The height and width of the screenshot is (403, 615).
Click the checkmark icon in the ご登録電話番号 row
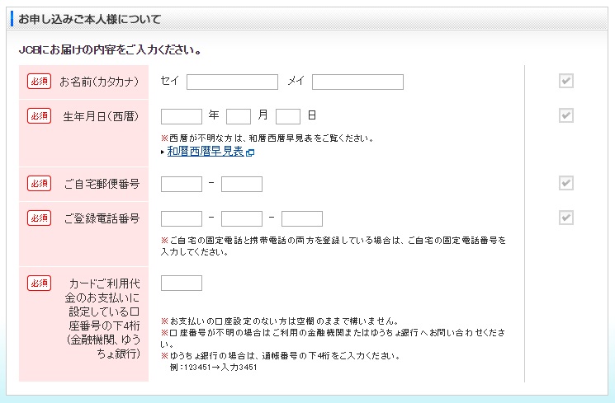565,218
